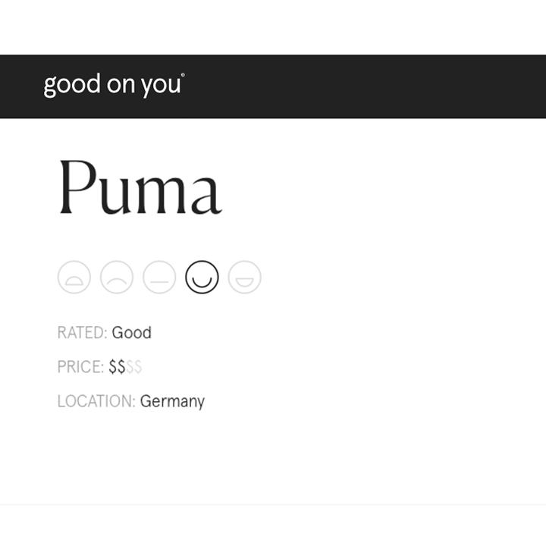Click the greyed-out dollar signs

pyautogui.click(x=134, y=367)
